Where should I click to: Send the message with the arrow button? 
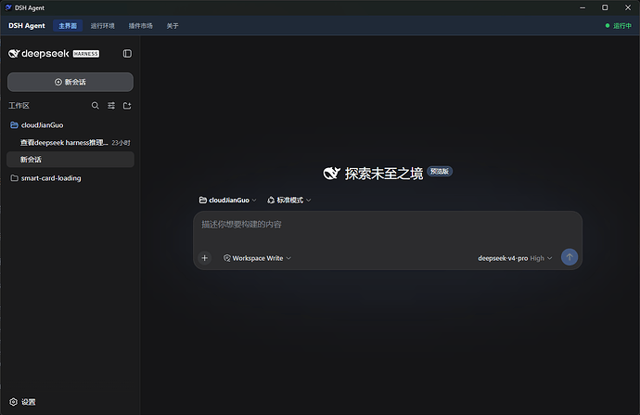570,257
